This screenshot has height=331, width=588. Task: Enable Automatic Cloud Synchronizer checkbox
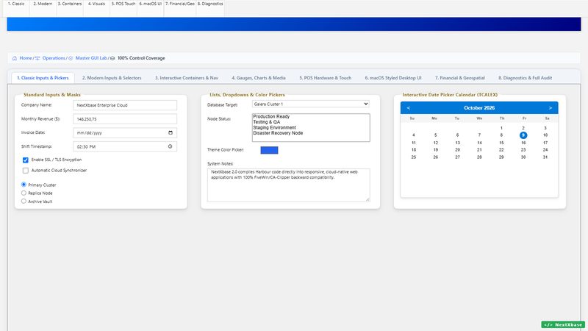(x=26, y=171)
